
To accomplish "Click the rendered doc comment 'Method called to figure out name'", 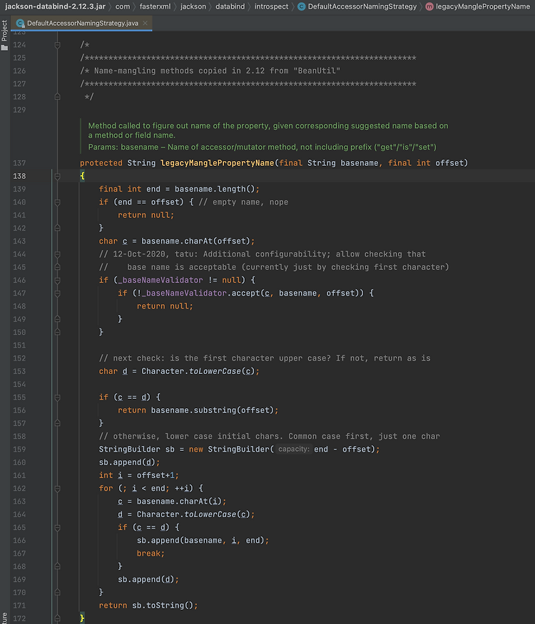I will coord(268,130).
